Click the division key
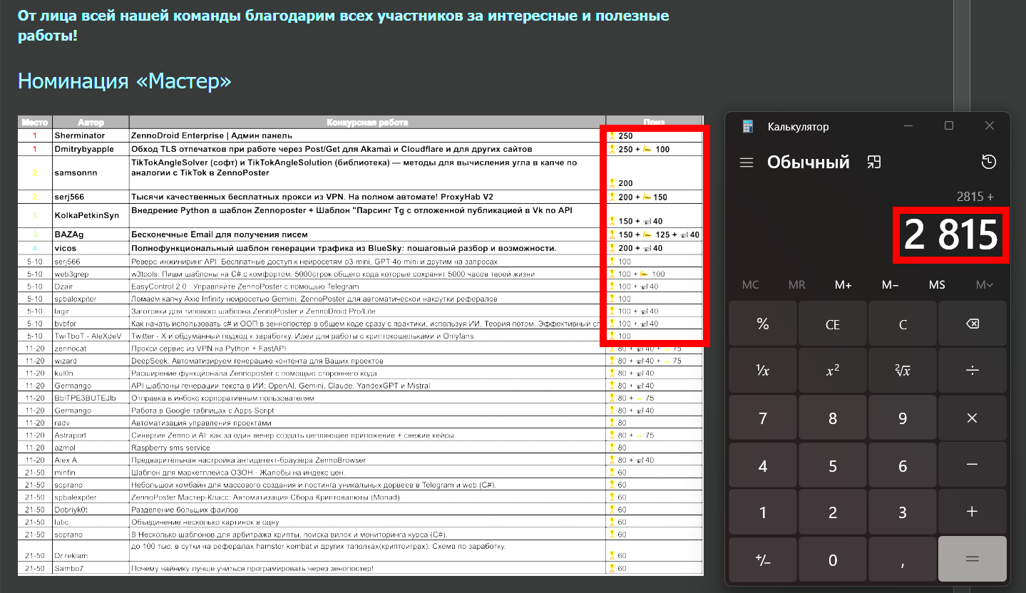This screenshot has width=1026, height=593. coord(972,371)
